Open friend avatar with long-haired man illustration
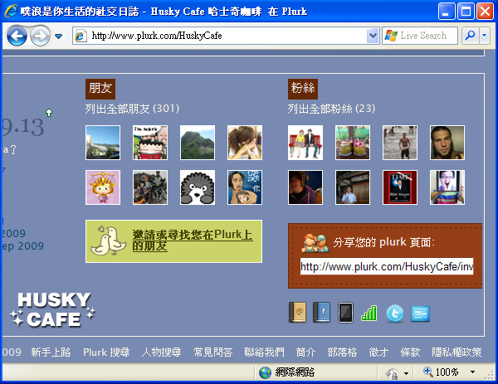 (245, 187)
